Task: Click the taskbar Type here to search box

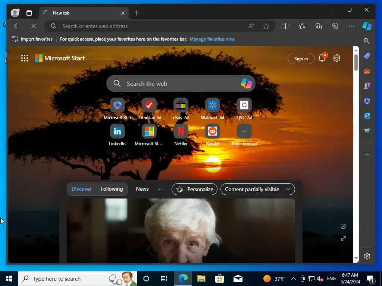Action: (x=78, y=279)
